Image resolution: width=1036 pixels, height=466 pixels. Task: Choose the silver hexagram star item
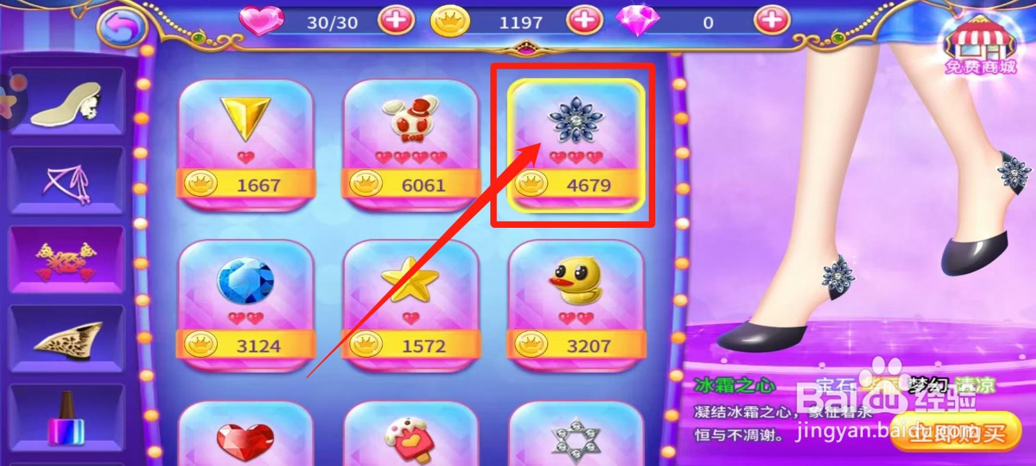(x=576, y=434)
